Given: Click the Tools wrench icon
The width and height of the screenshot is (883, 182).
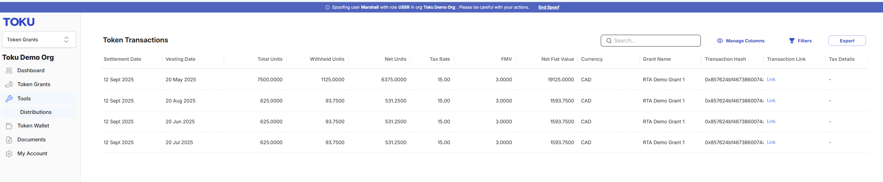Looking at the screenshot, I should (9, 99).
